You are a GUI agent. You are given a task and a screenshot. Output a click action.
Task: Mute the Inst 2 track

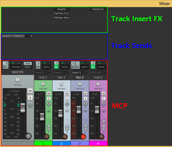(104, 93)
